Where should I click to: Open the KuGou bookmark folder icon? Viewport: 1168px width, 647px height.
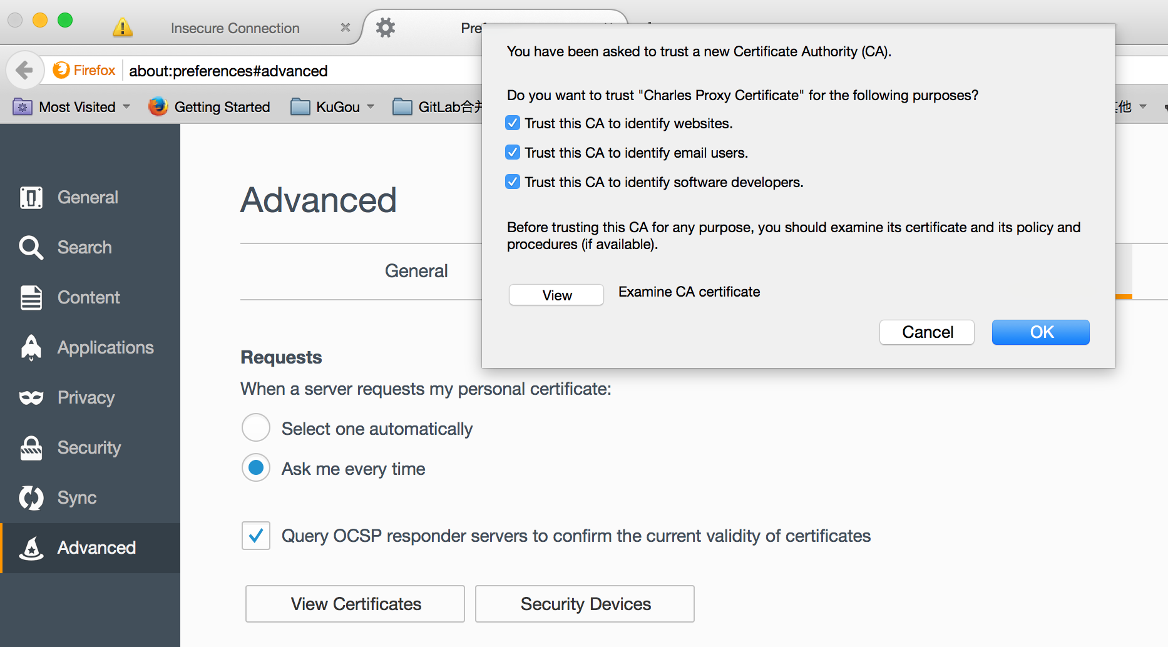point(300,107)
